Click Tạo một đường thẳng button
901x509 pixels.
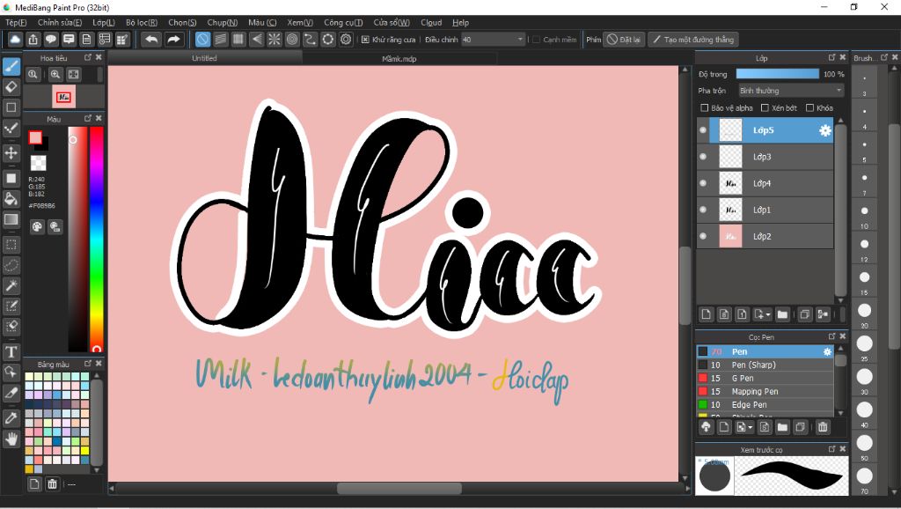tap(693, 40)
